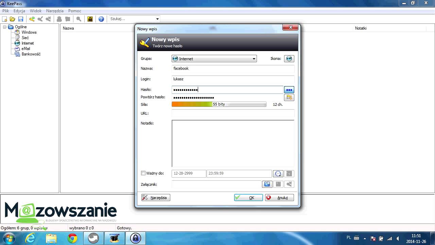This screenshot has height=245, width=435.
Task: Click the Open database folder icon
Action: (12, 19)
